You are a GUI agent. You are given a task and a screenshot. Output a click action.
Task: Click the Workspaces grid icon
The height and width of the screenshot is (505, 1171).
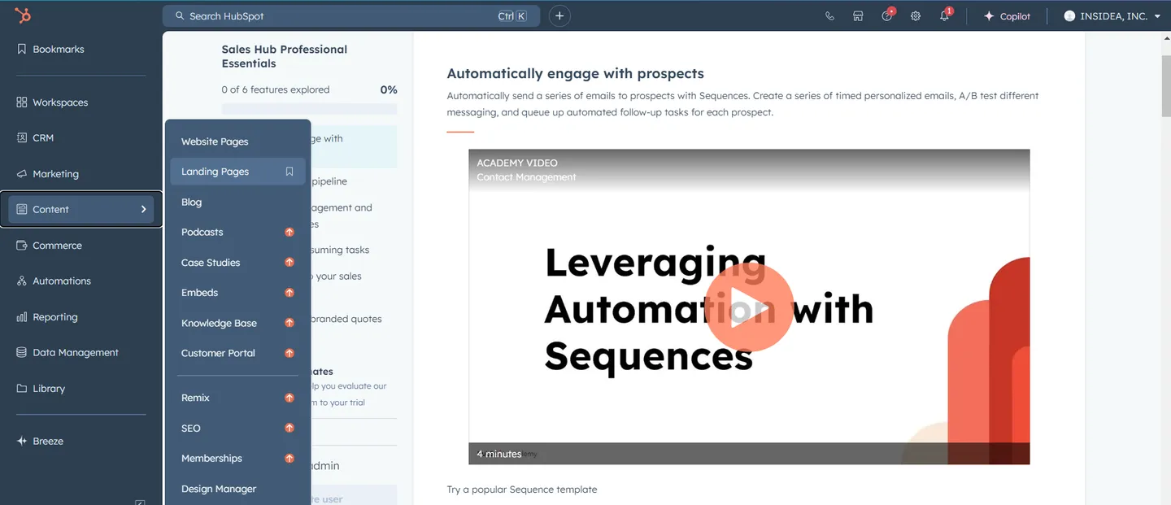[x=22, y=102]
